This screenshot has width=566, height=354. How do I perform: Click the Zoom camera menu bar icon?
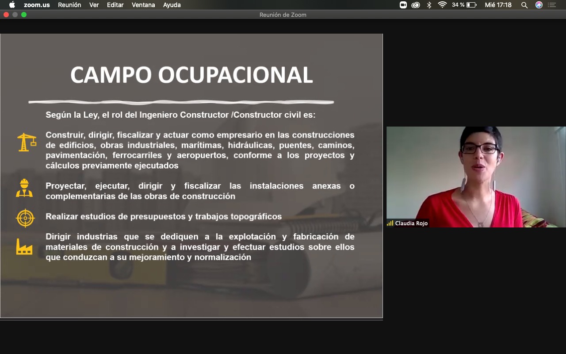[403, 5]
